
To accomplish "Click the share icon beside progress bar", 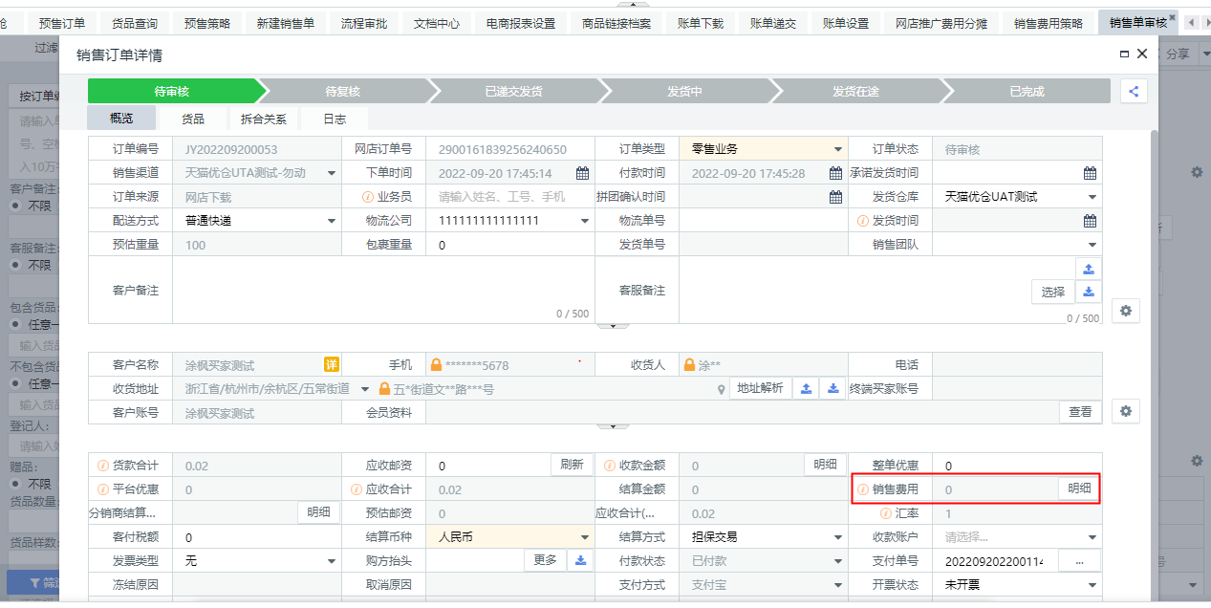I will coord(1134,91).
